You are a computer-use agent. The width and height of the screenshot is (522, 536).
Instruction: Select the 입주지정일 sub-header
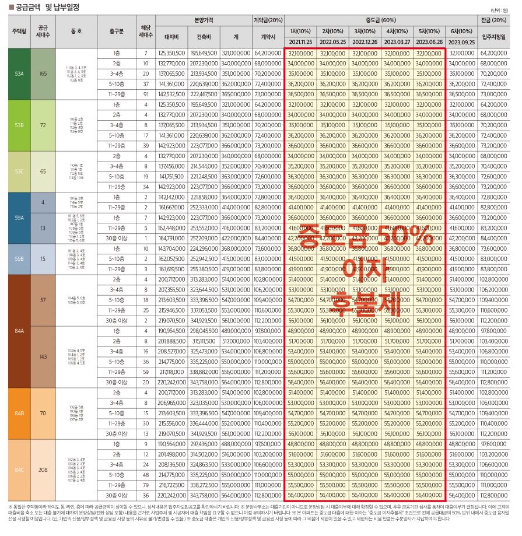click(493, 37)
